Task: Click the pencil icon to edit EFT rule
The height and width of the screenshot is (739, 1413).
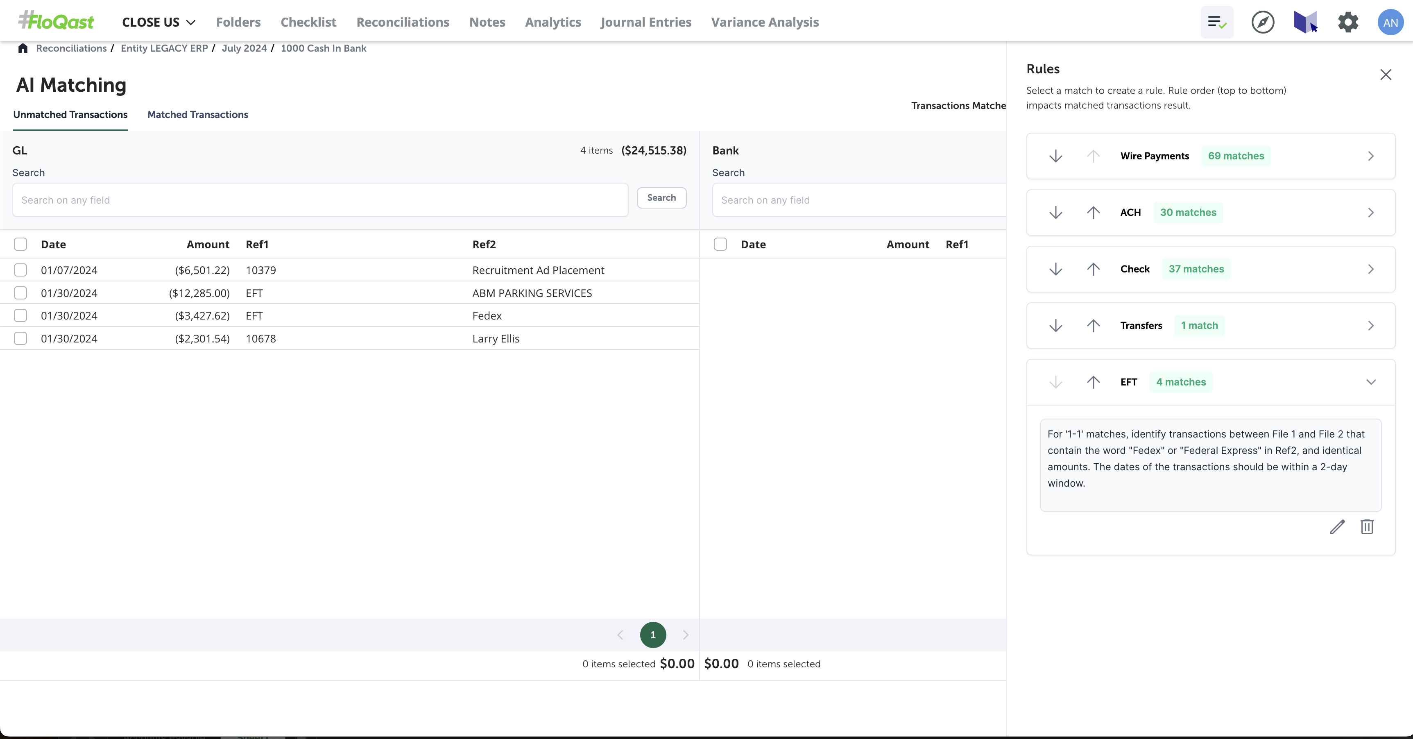Action: tap(1337, 527)
